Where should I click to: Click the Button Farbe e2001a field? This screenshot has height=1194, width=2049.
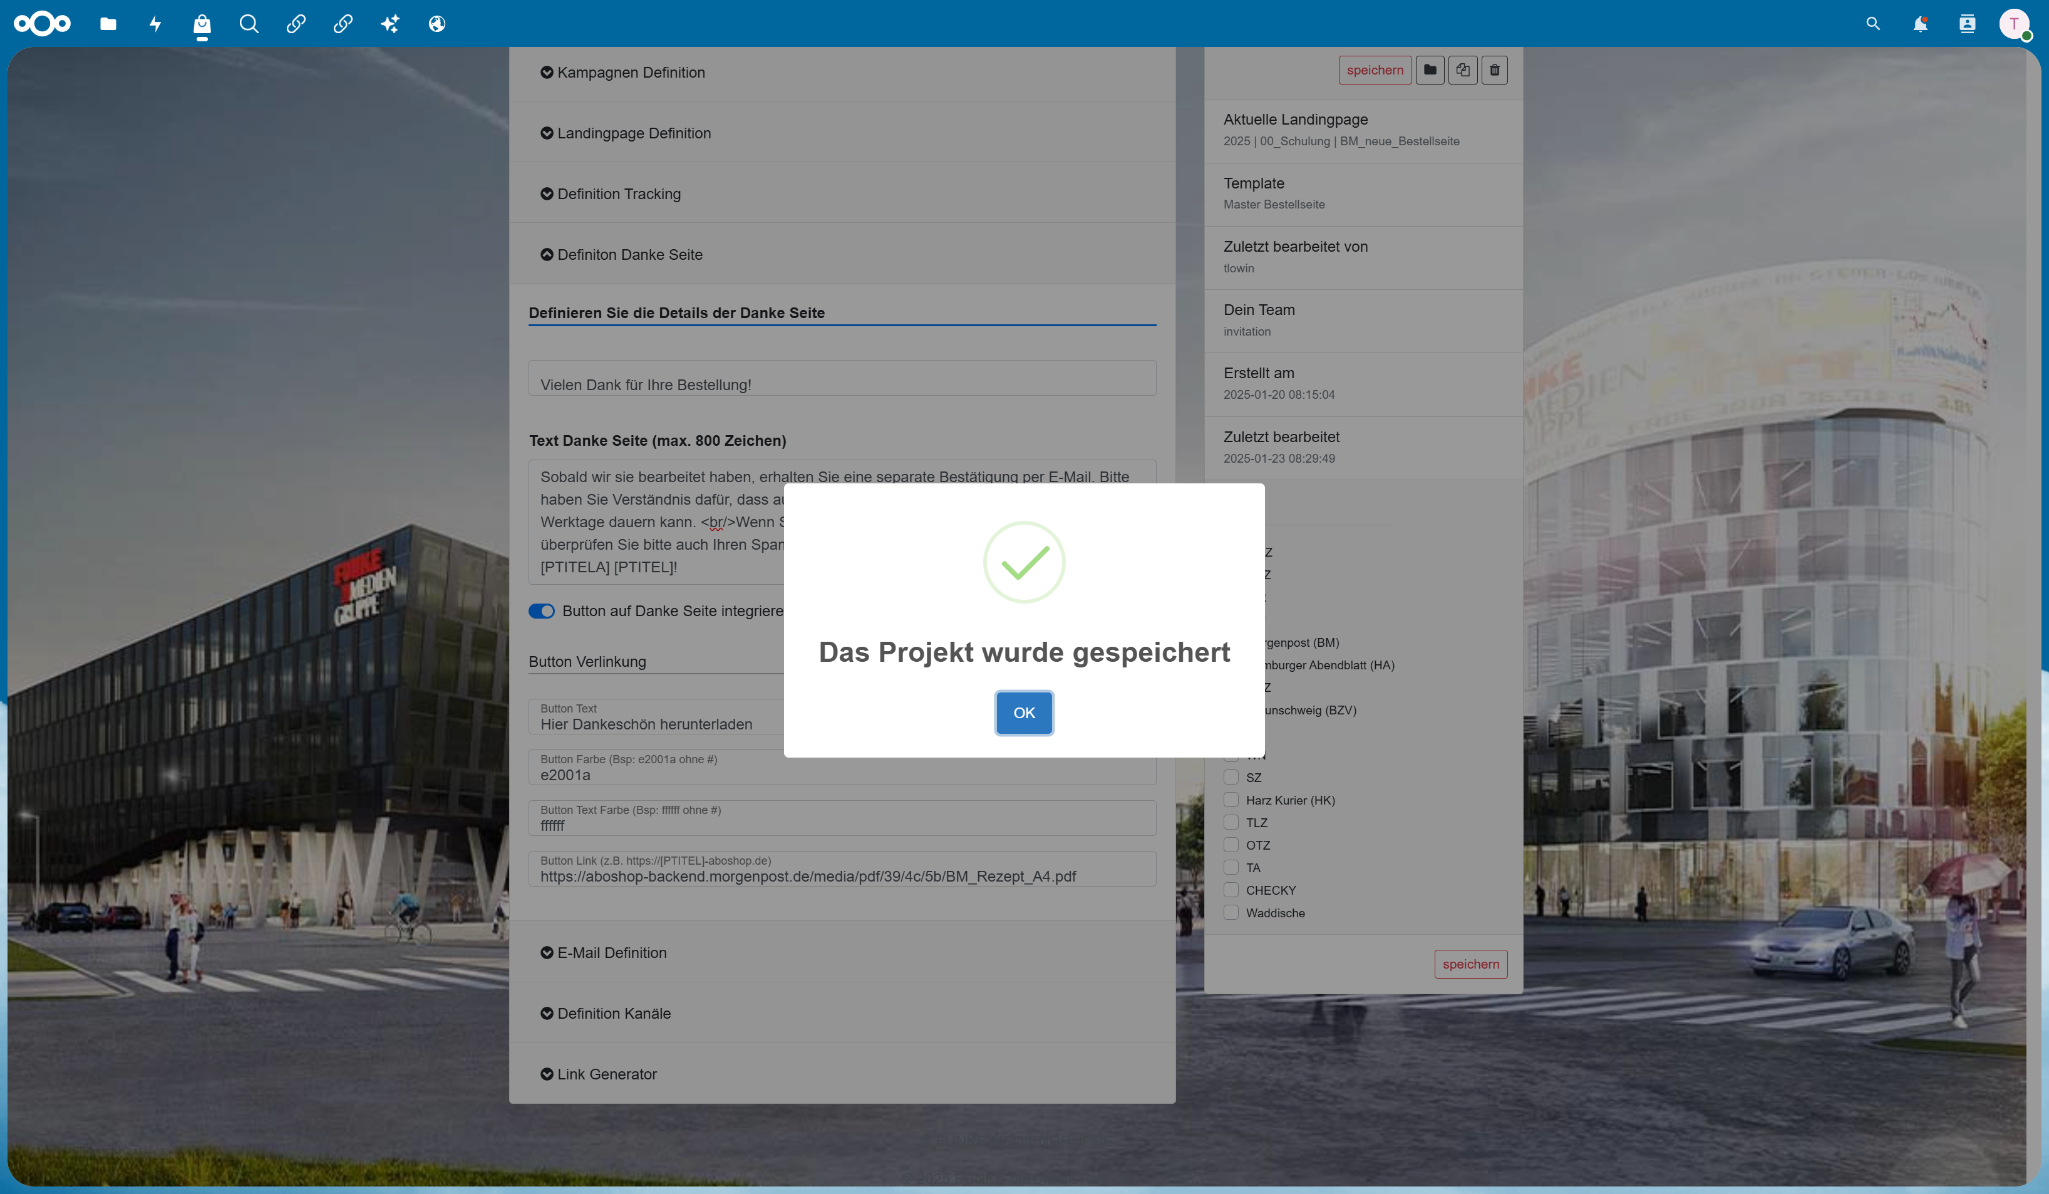coord(842,767)
